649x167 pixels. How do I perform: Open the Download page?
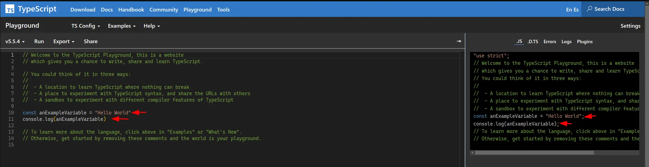pyautogui.click(x=83, y=9)
